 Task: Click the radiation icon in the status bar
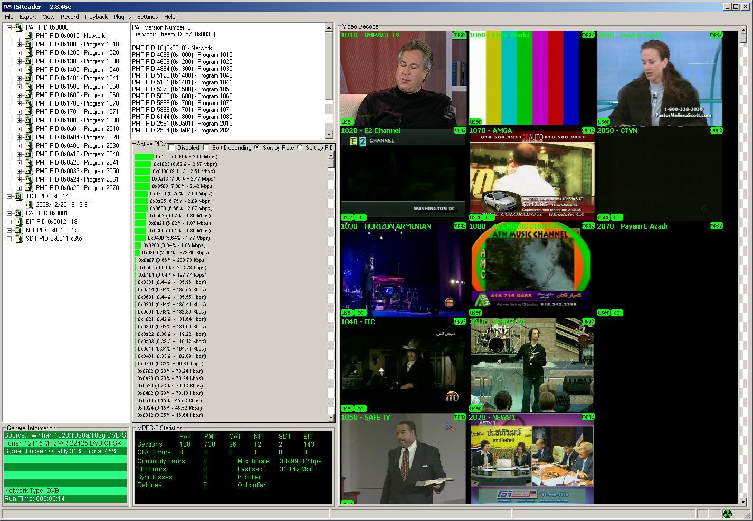[x=727, y=514]
